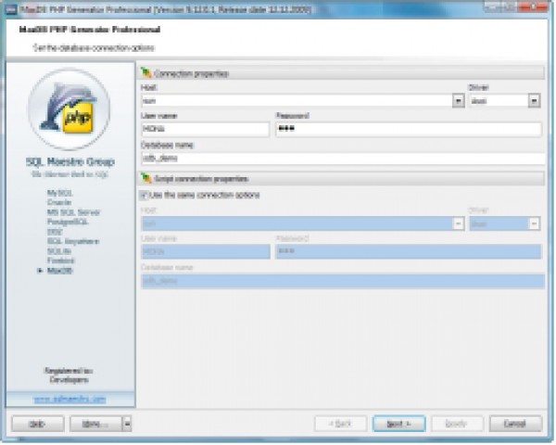The width and height of the screenshot is (556, 445).
Task: Select MS SQL Server in product list
Action: (x=73, y=212)
